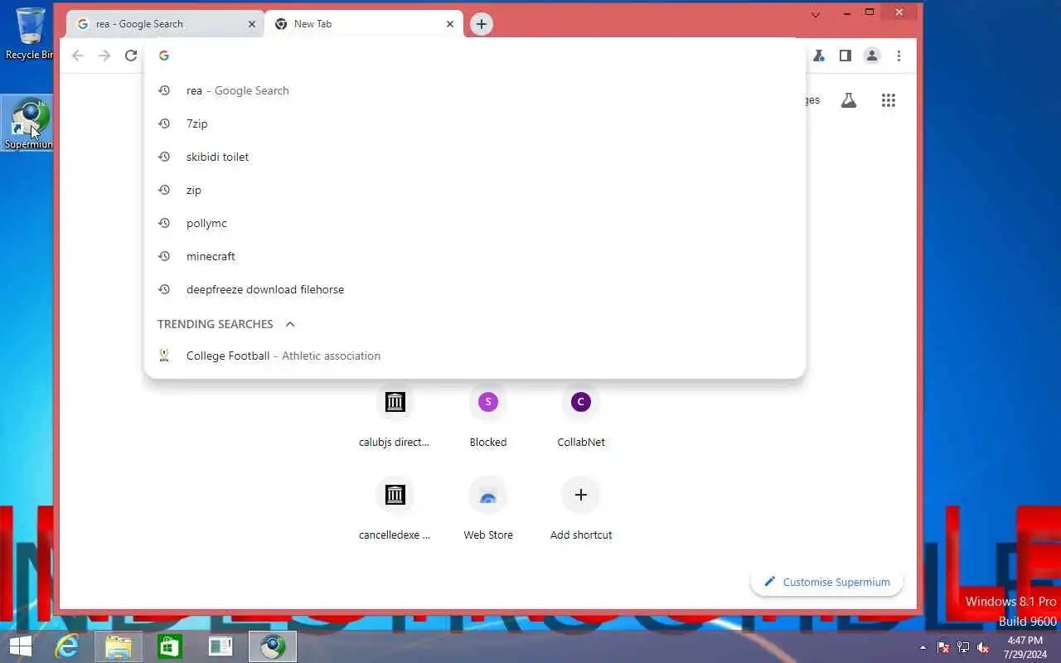Open the side panel icon in toolbar

[x=845, y=56]
